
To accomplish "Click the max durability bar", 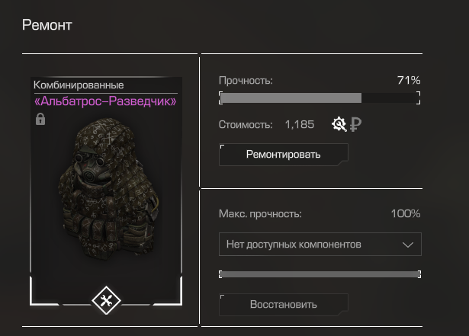I will [x=320, y=274].
